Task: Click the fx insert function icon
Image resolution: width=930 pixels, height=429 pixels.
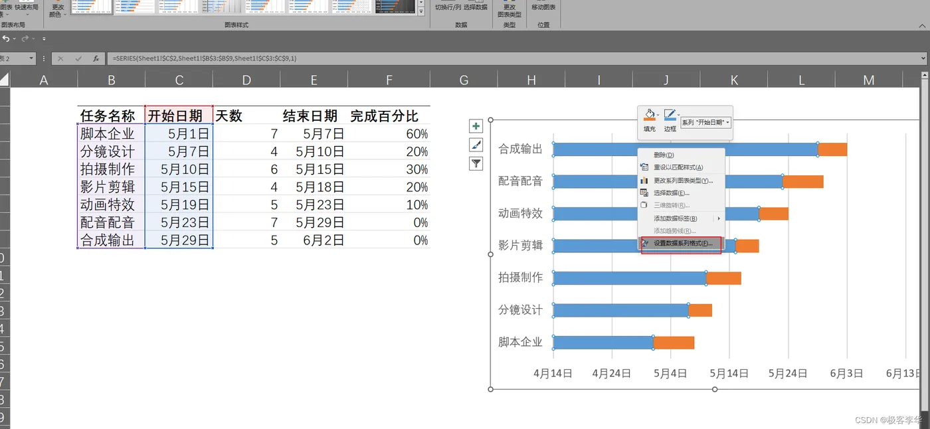Action: pos(96,58)
